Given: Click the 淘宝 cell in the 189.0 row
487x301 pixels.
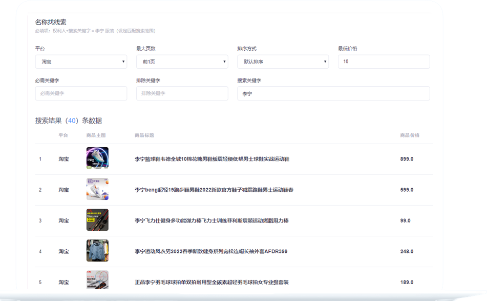Looking at the screenshot, I should (63, 282).
